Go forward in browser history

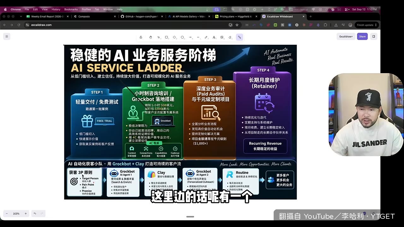click(x=12, y=25)
